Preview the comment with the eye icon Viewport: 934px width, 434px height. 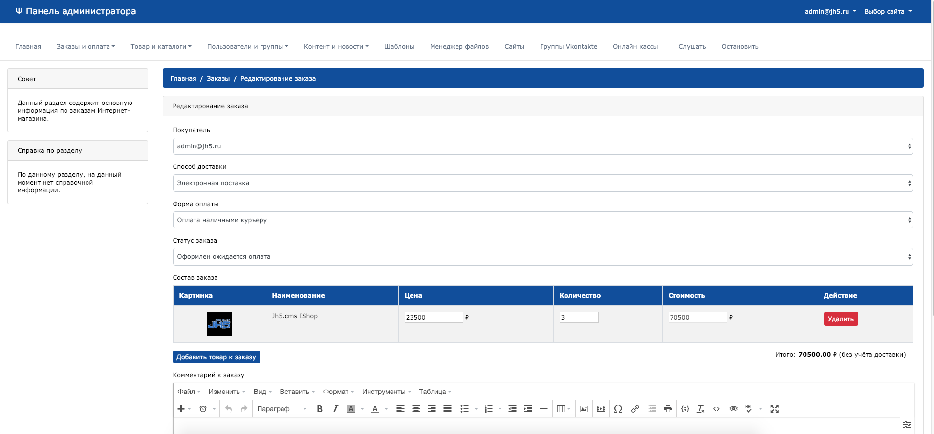point(734,409)
